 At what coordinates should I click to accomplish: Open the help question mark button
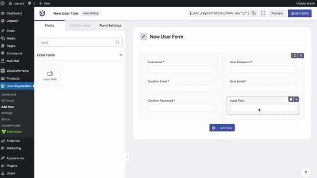point(306,173)
